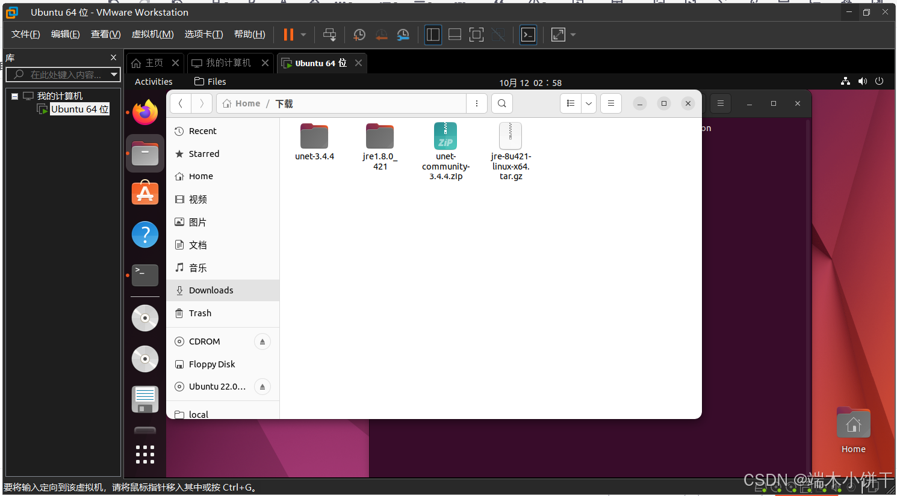Viewport: 897px width, 496px height.
Task: Show Applications grid in the dock
Action: pos(145,455)
